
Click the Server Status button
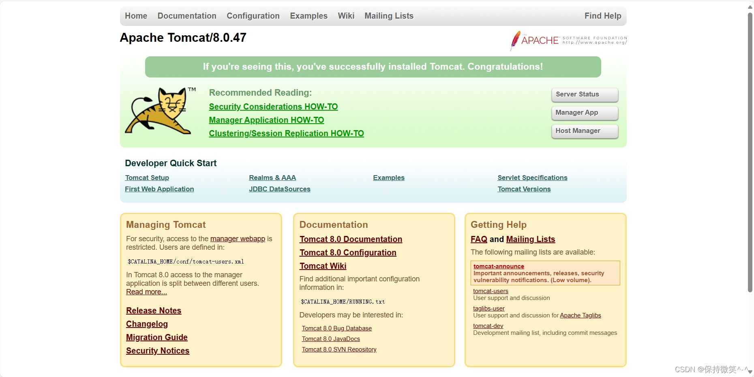(585, 94)
